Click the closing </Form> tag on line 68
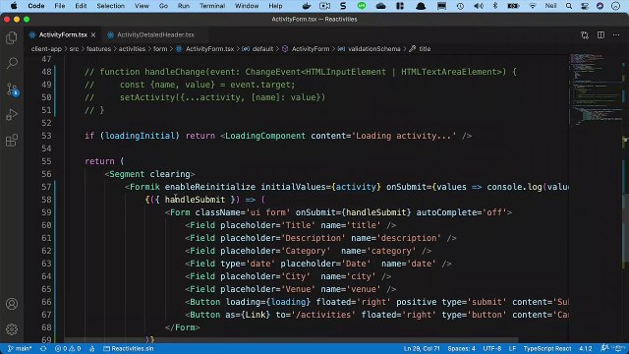Screen dimensions: 629x354 pos(183,327)
